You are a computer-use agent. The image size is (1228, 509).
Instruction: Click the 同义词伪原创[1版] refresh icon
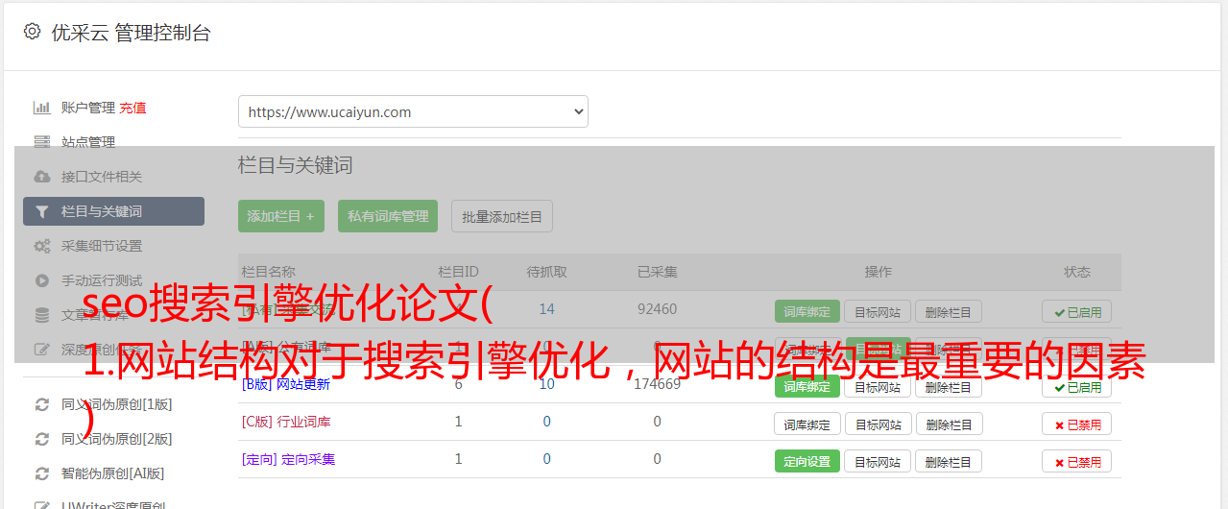click(x=41, y=404)
